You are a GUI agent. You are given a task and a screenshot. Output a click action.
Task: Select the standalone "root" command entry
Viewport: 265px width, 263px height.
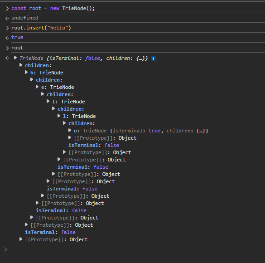click(17, 48)
